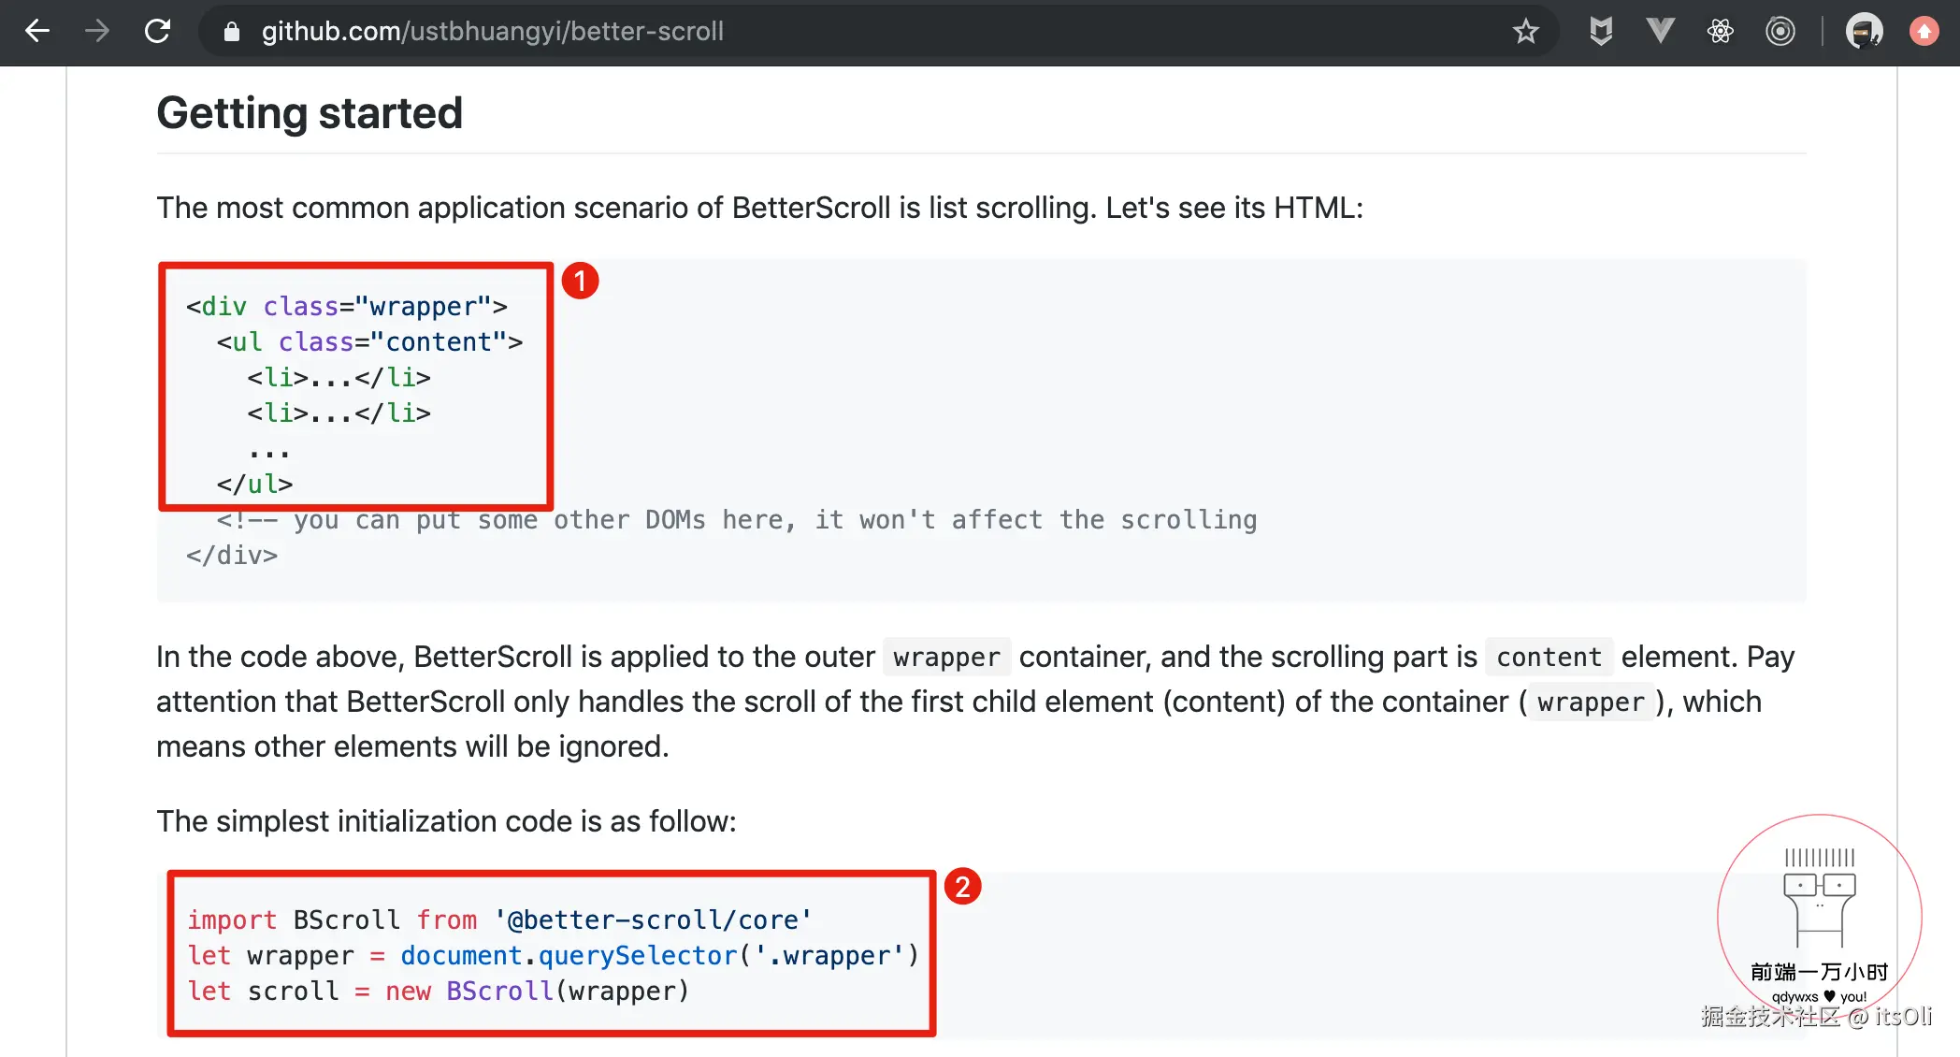
Task: Reload the GitHub page
Action: click(157, 31)
